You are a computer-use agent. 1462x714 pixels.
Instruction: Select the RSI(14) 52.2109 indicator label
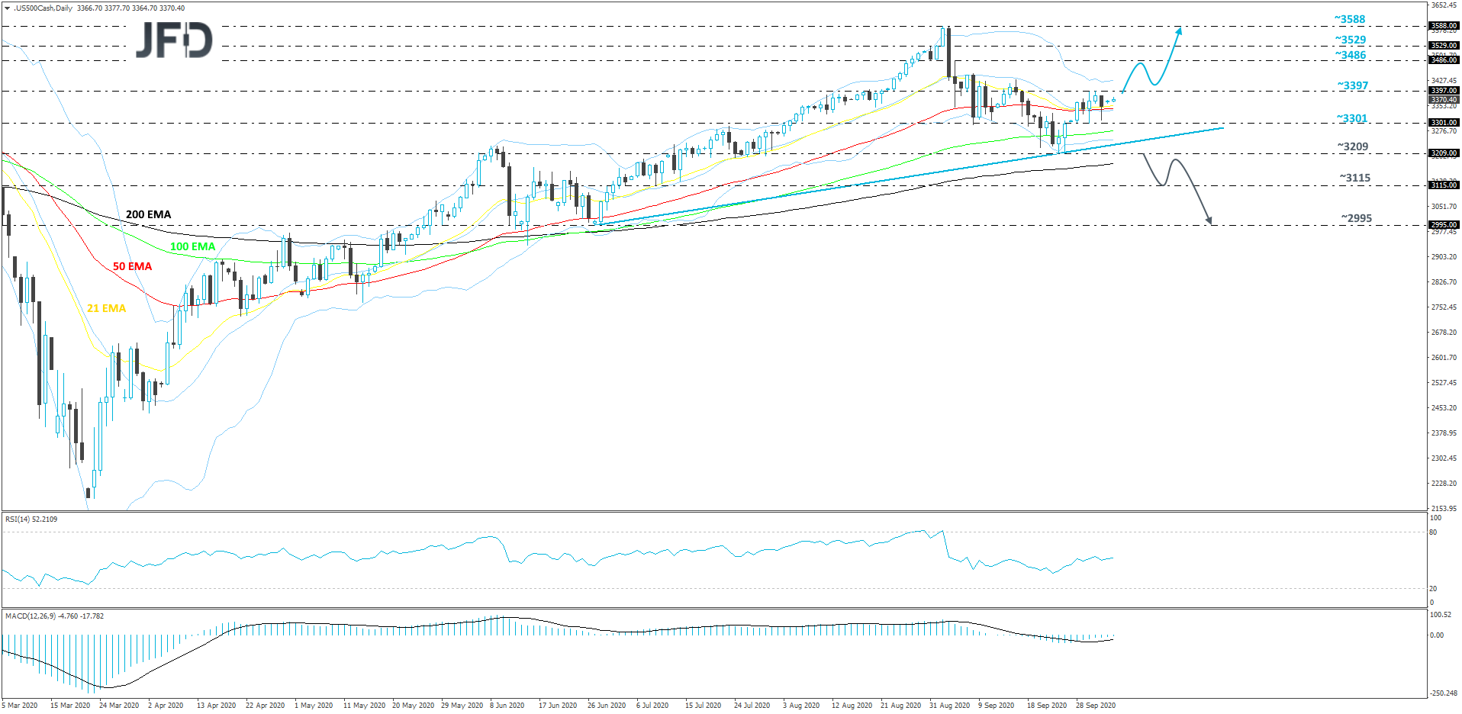[31, 519]
